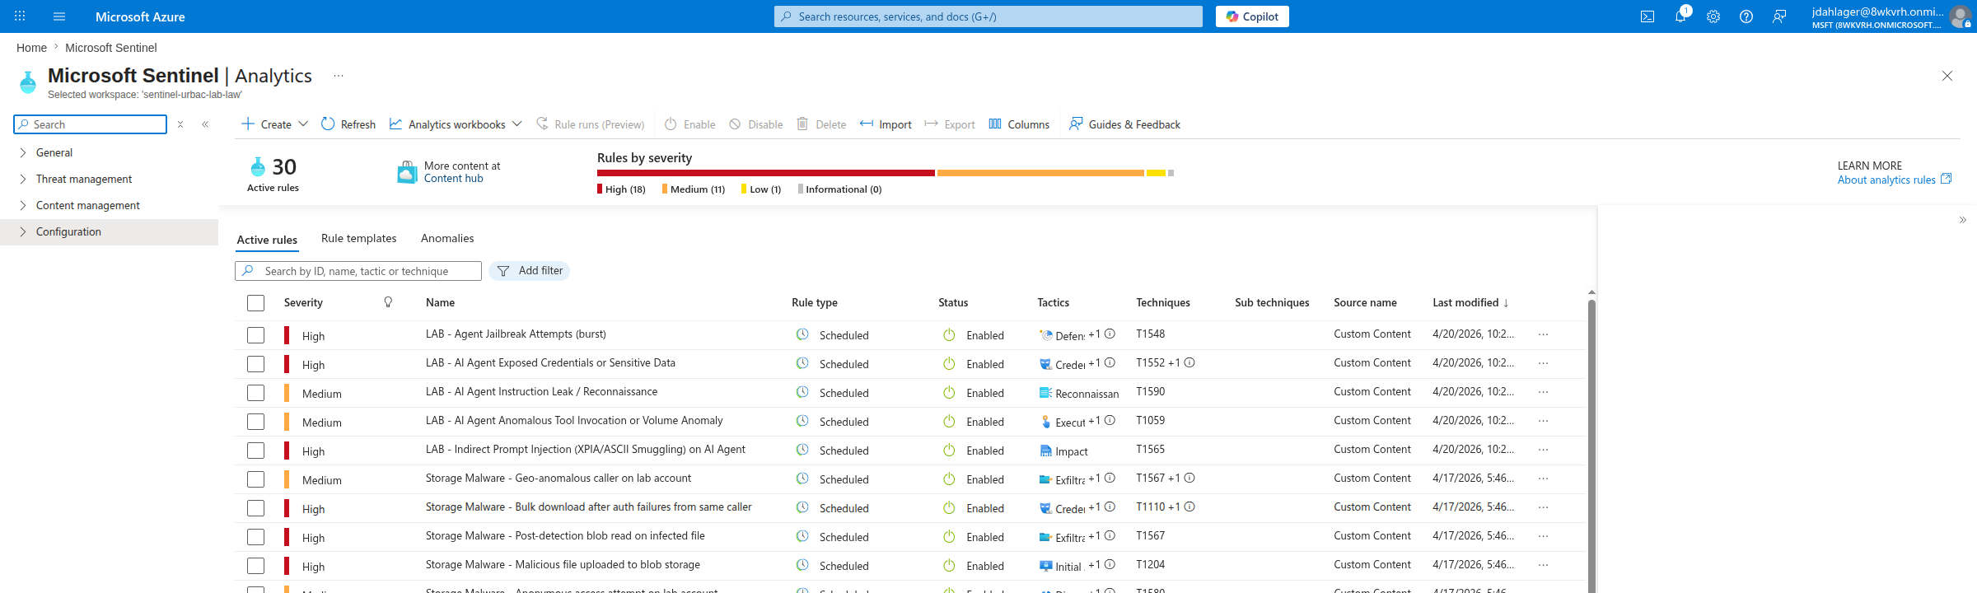The width and height of the screenshot is (1977, 593).
Task: Open Guides & Feedback
Action: pos(1124,124)
